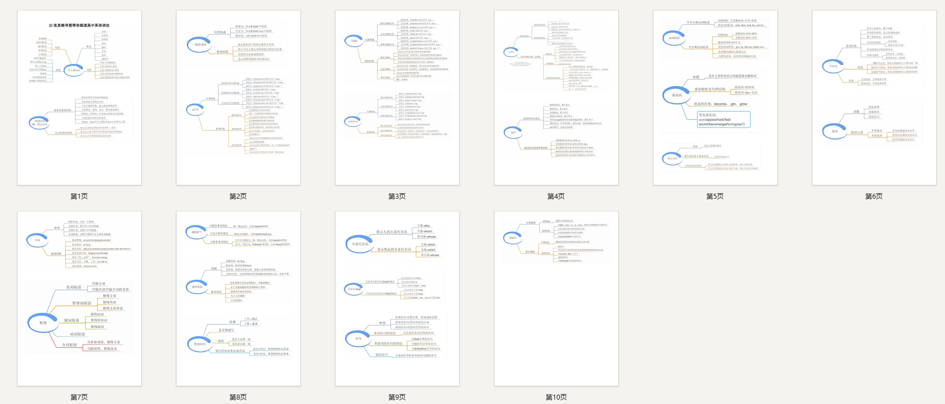Click the '介词短语' branch on page 7

coord(70,345)
